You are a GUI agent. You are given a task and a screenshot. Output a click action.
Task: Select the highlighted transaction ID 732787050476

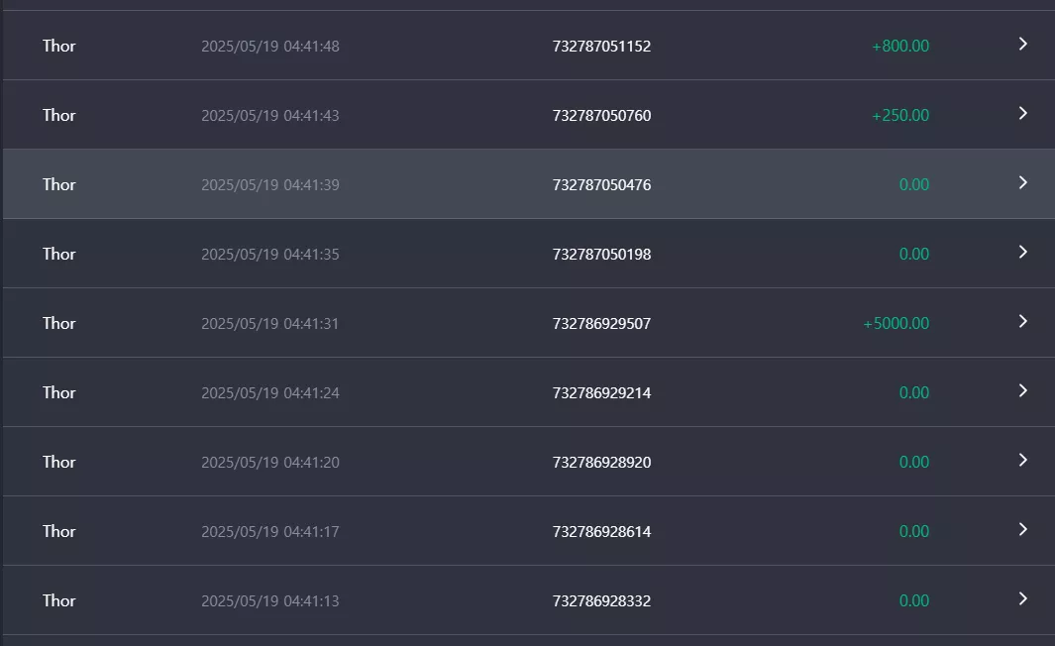[x=601, y=184]
